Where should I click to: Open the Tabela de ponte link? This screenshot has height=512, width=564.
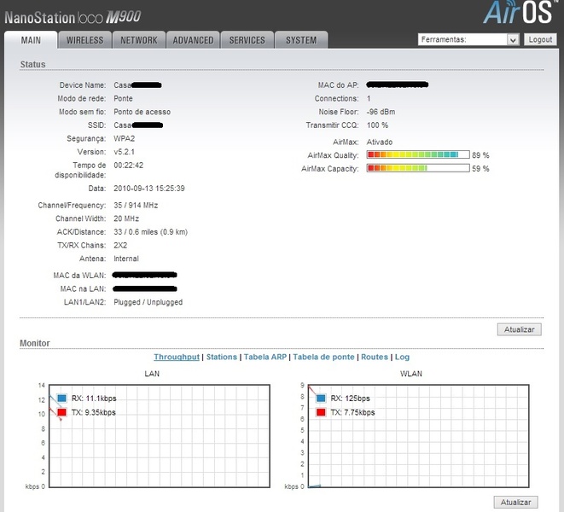(323, 357)
